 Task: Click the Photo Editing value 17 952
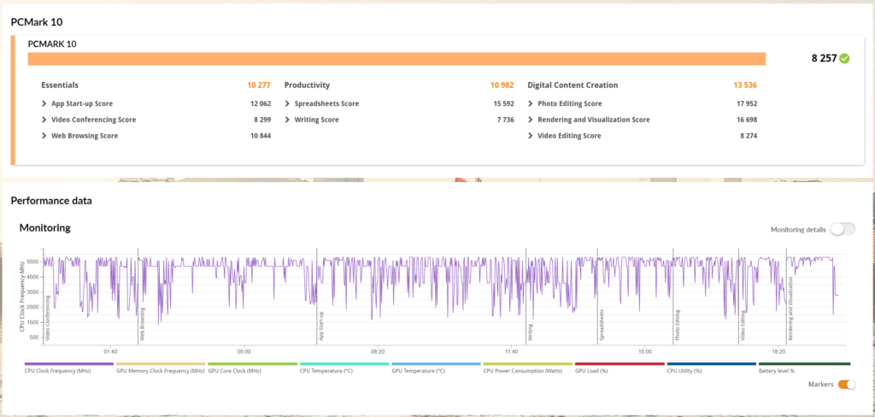747,104
